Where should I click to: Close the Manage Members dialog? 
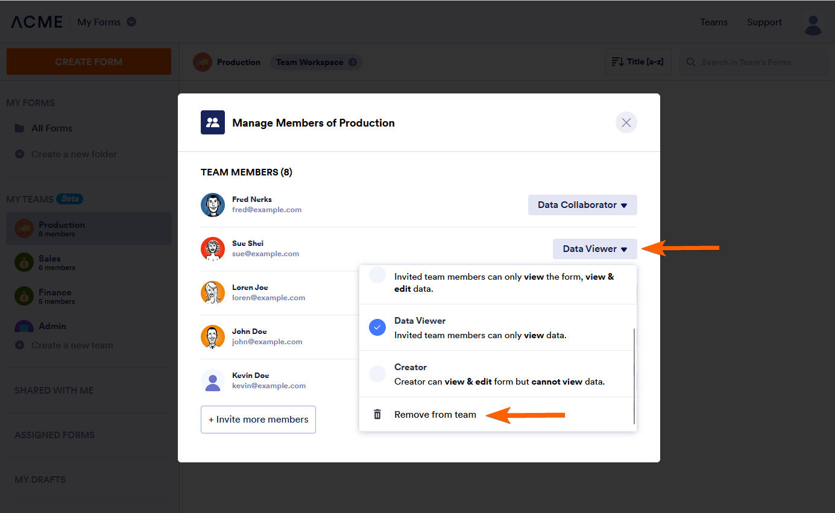[x=626, y=123]
